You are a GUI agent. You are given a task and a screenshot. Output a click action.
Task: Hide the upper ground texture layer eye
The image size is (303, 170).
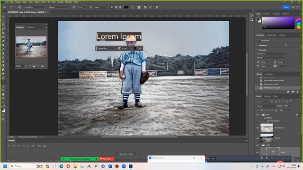click(258, 128)
